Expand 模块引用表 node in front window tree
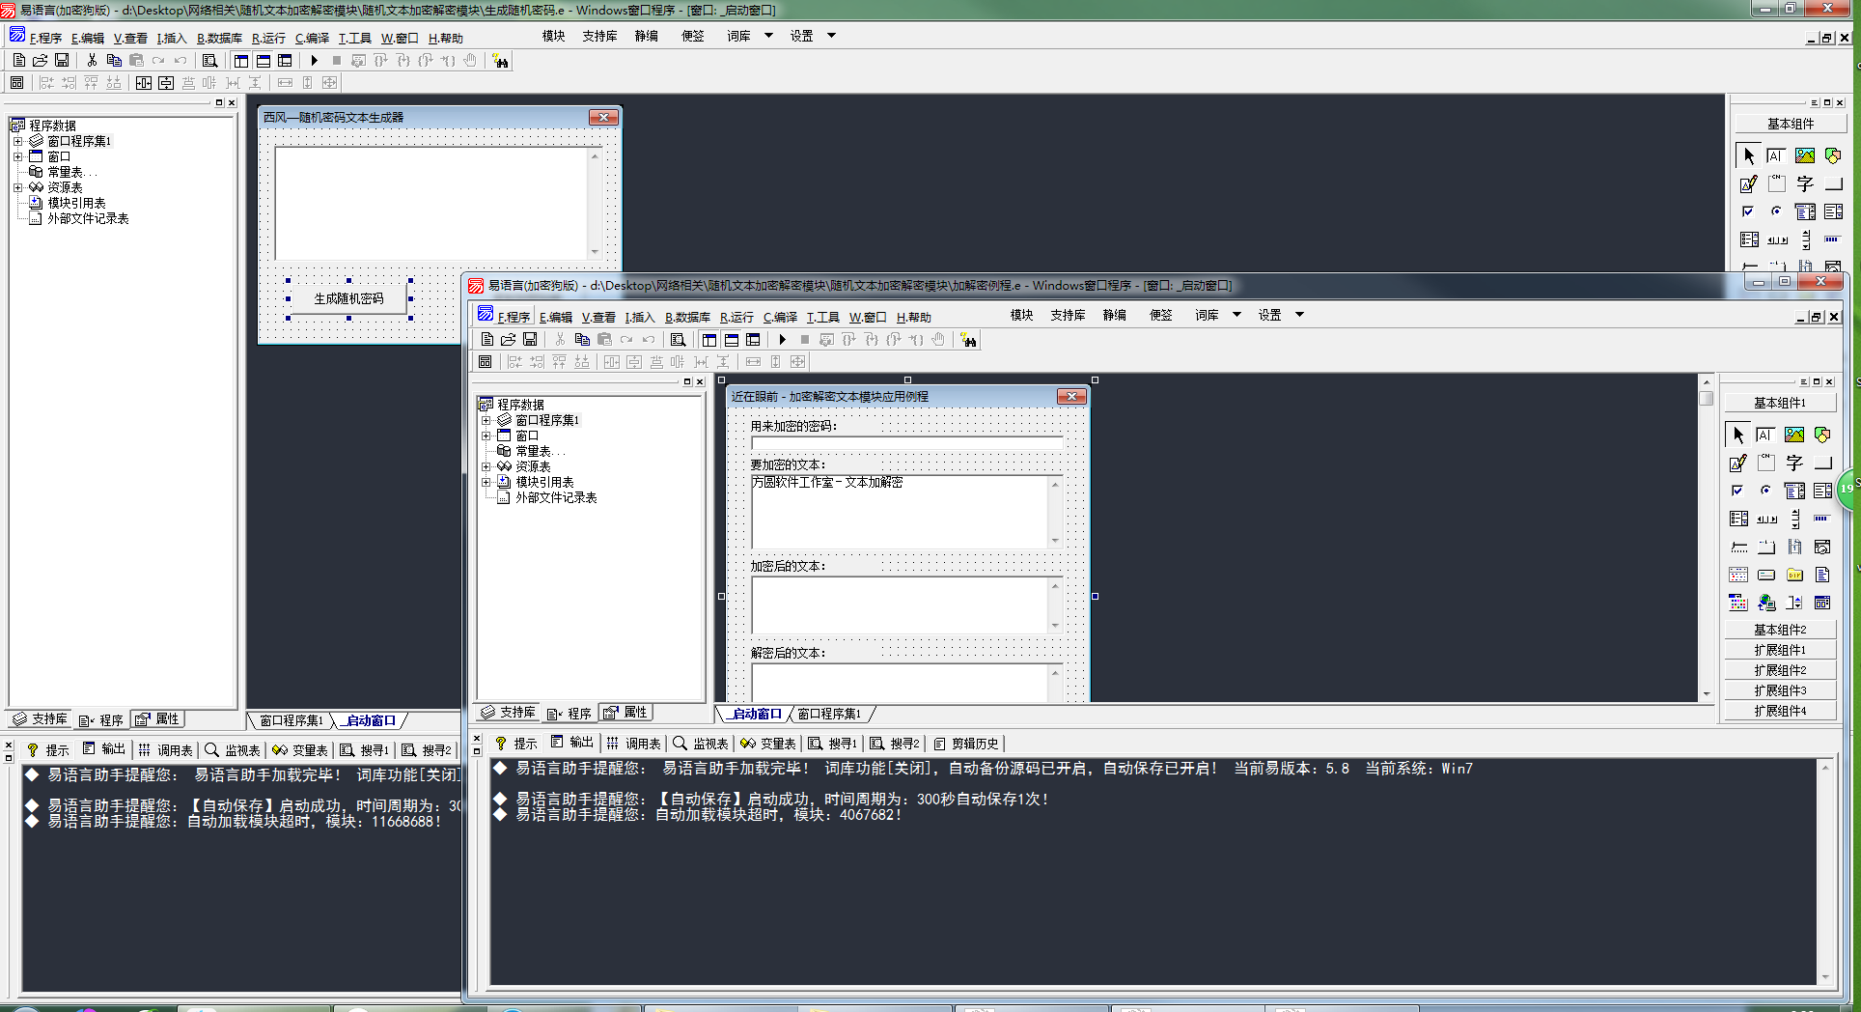The width and height of the screenshot is (1861, 1012). [x=486, y=482]
